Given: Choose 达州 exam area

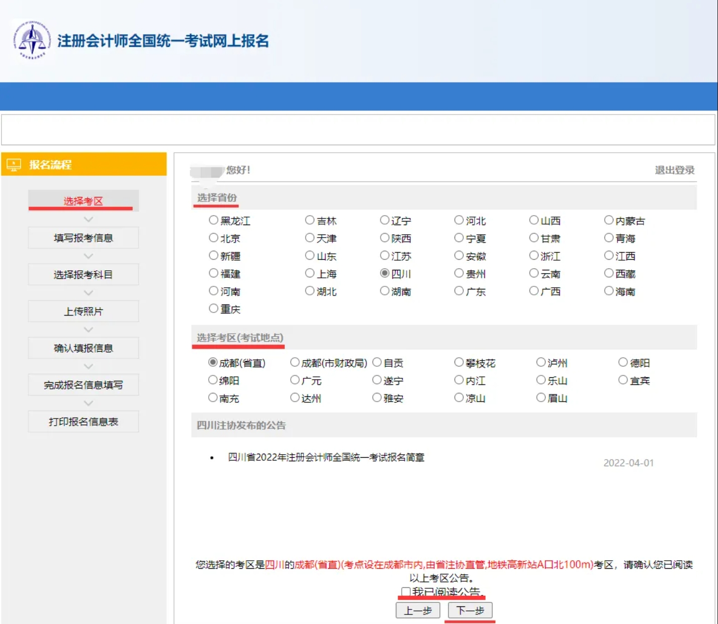Looking at the screenshot, I should tap(295, 397).
